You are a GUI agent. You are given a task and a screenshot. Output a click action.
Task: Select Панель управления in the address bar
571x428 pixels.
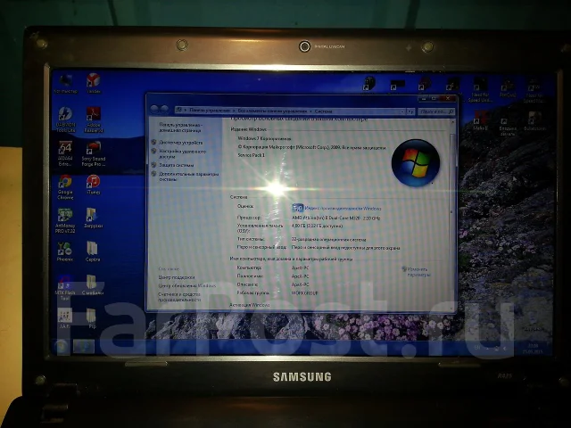(210, 111)
